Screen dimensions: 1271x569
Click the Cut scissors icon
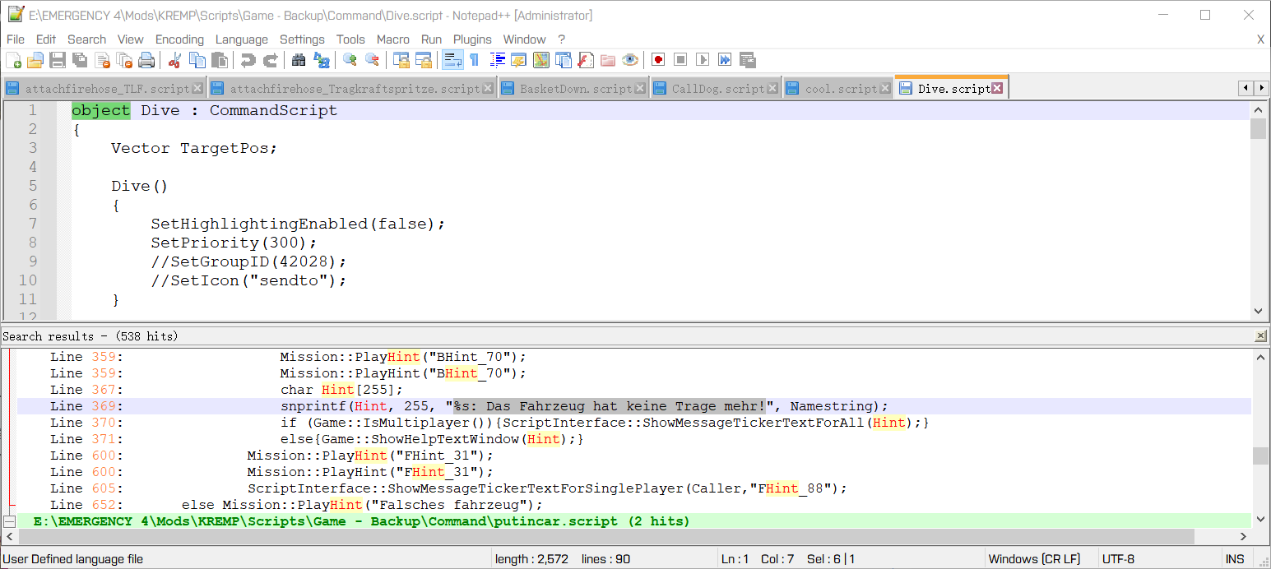[175, 60]
